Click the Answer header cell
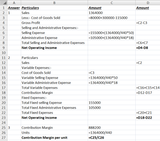This screenshot has height=141, width=160. (x=14, y=8)
